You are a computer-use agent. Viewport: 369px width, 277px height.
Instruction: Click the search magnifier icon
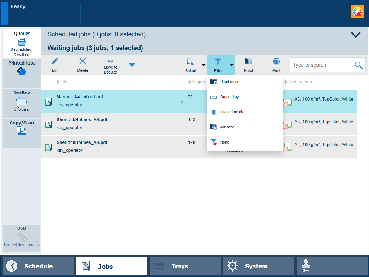point(358,65)
